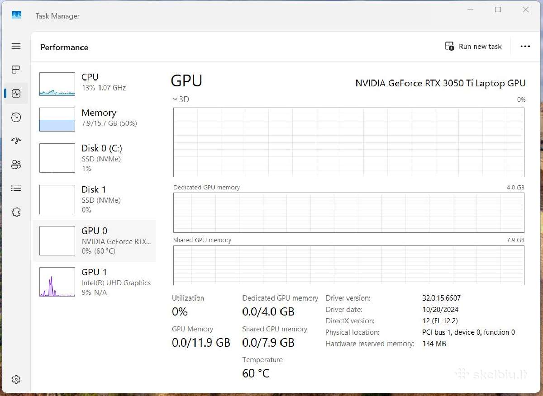Maximize the Task Manager window

pos(498,9)
